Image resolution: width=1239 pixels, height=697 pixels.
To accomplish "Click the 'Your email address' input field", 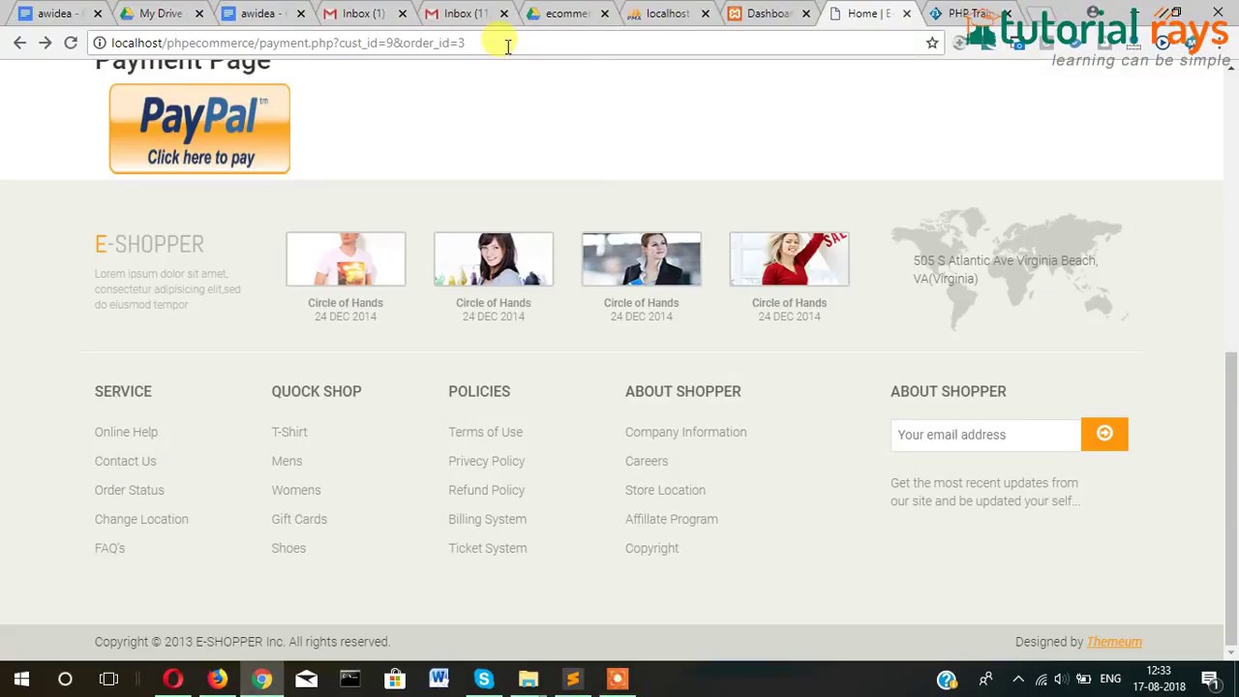I will tap(985, 435).
